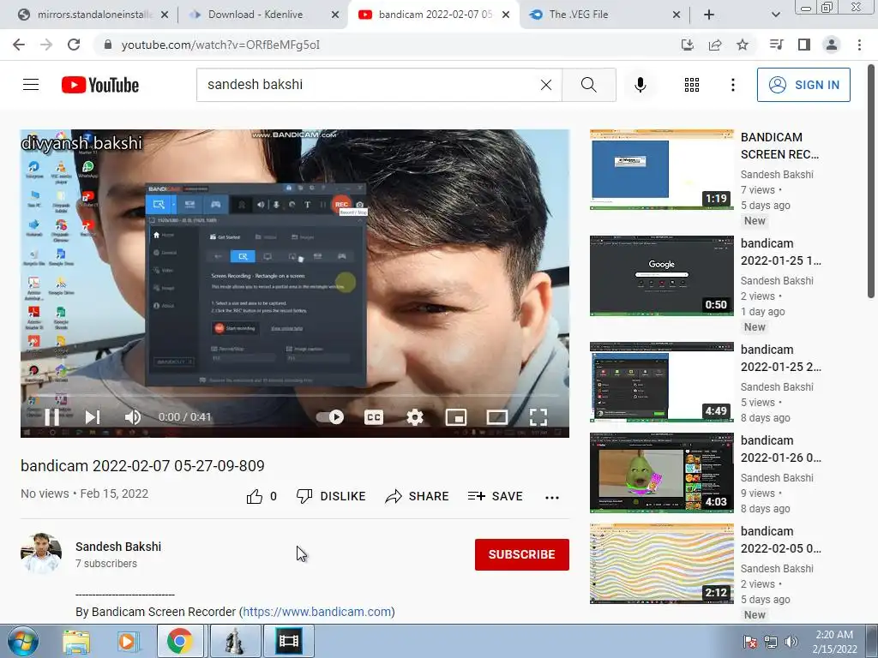Open the 4:03 bandicam 2022-01-26 thumbnail
The image size is (878, 658).
pos(661,473)
